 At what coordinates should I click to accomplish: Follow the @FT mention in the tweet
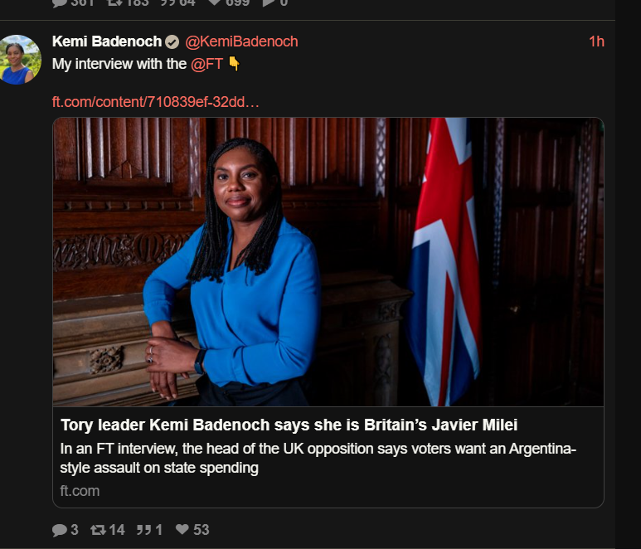[x=206, y=64]
